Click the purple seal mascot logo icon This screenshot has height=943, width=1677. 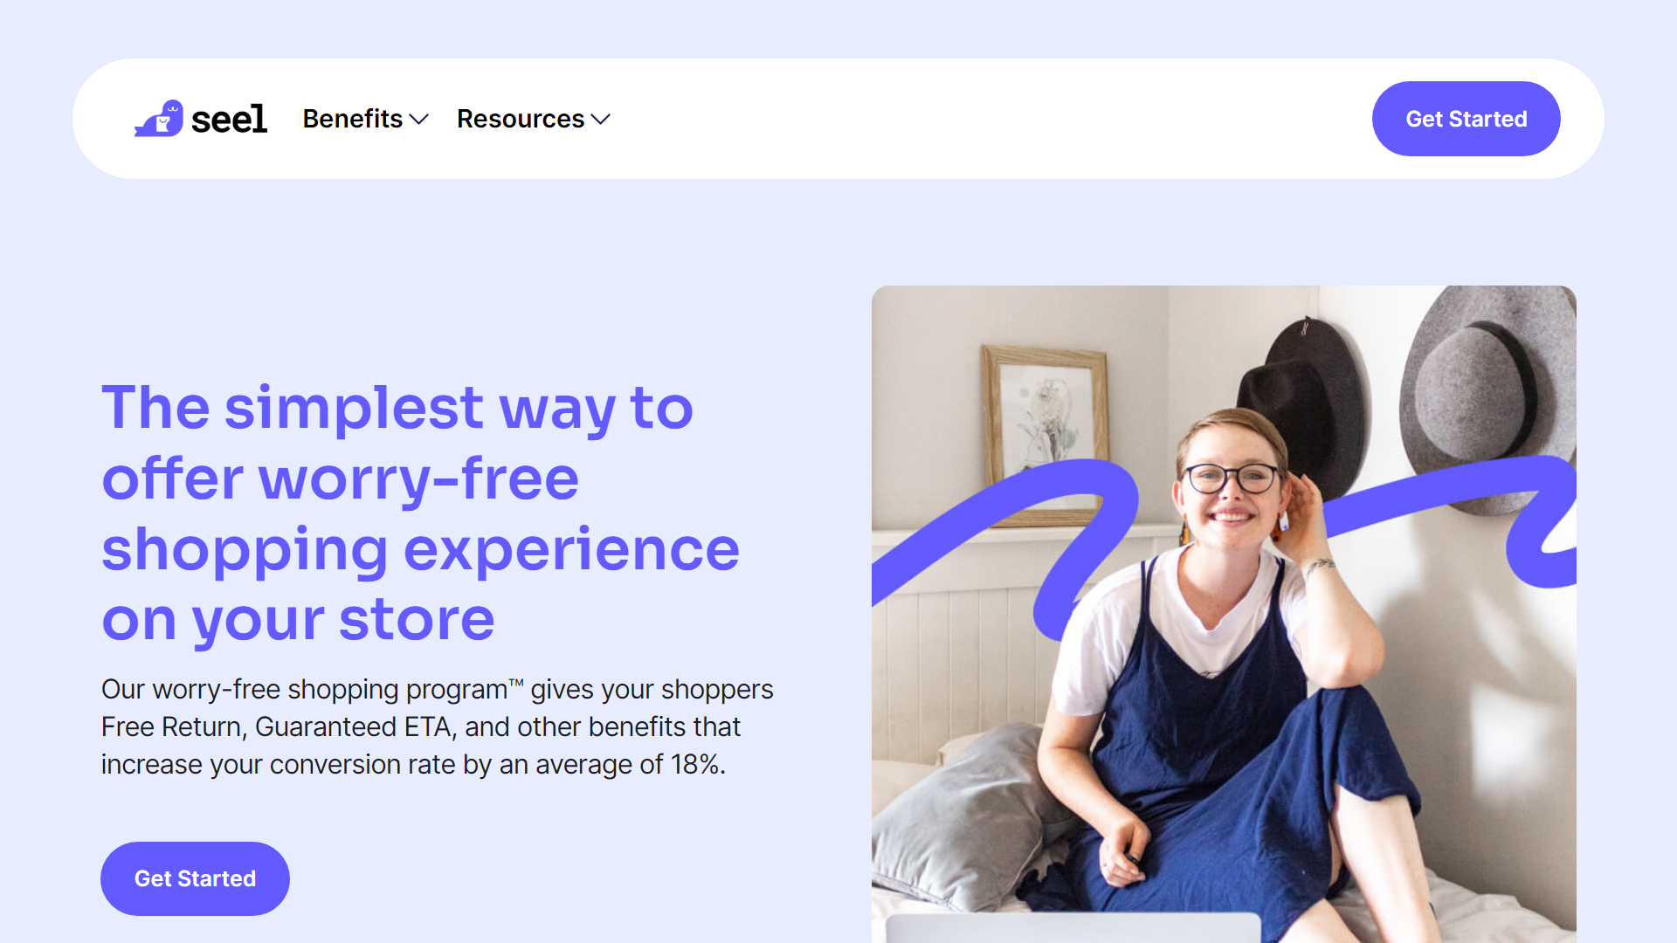pyautogui.click(x=159, y=119)
